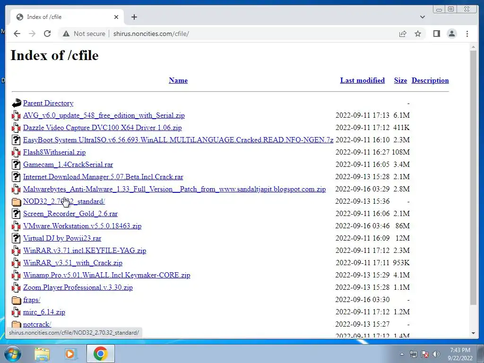This screenshot has height=363, width=484.
Task: Open the Chrome profile avatar menu
Action: (452, 34)
